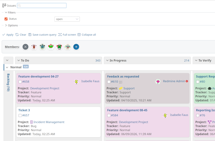
Task: Collapse the To Do column
Action: click(x=19, y=60)
